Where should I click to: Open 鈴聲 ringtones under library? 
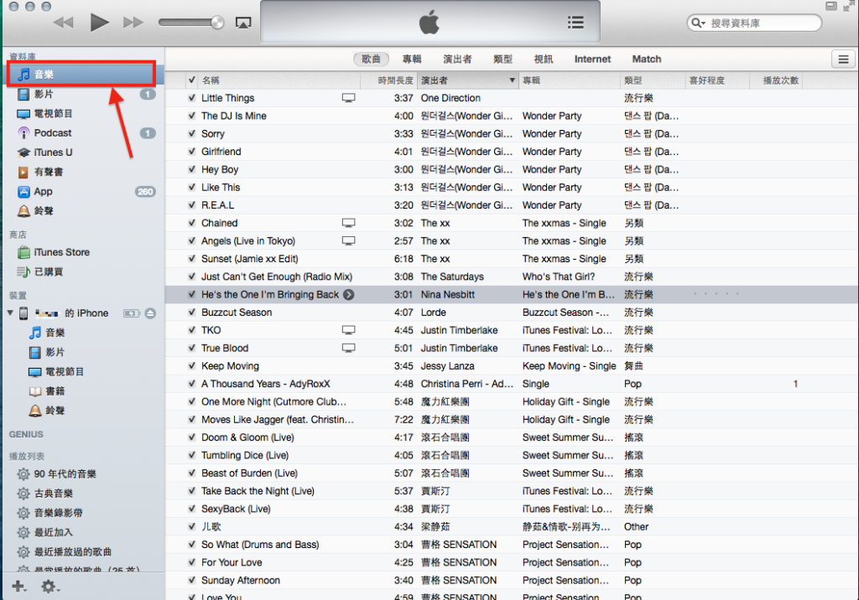81,211
